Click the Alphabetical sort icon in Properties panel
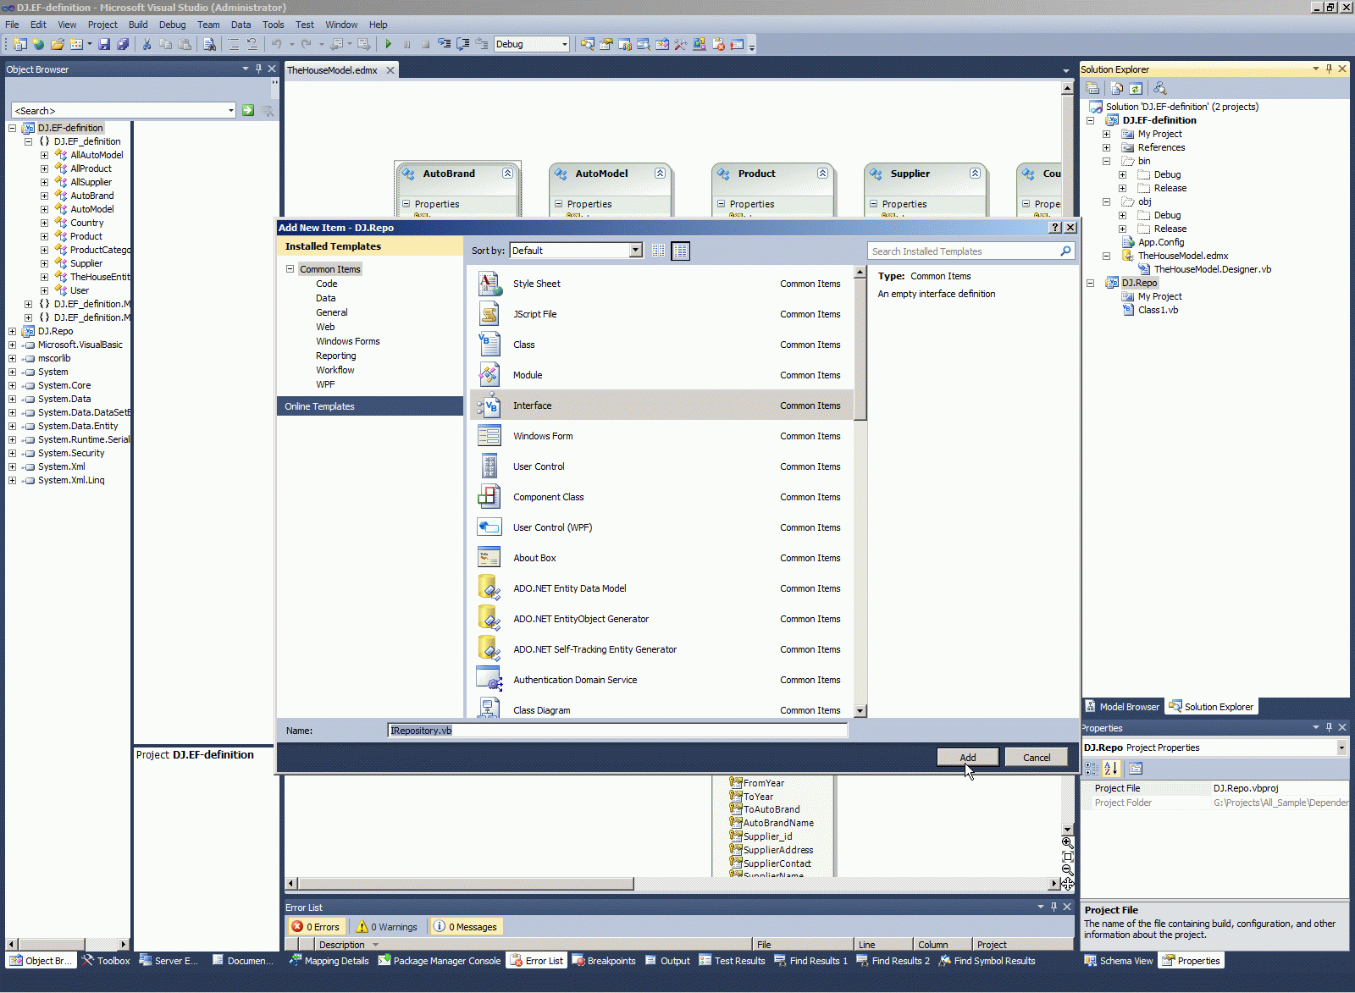 pos(1111,769)
